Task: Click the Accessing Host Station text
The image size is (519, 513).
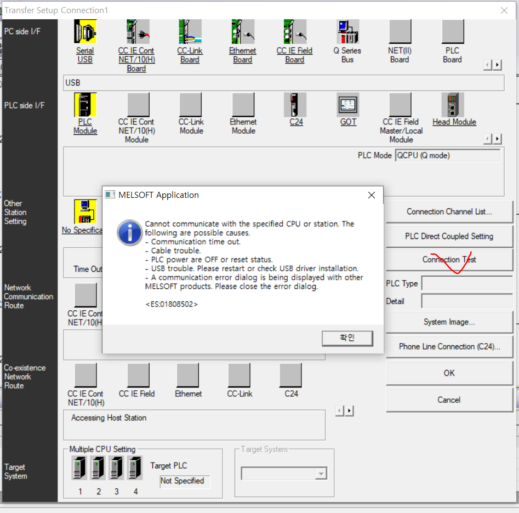Action: (109, 418)
